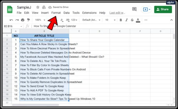Open Google Sheets home icon

click(x=10, y=10)
